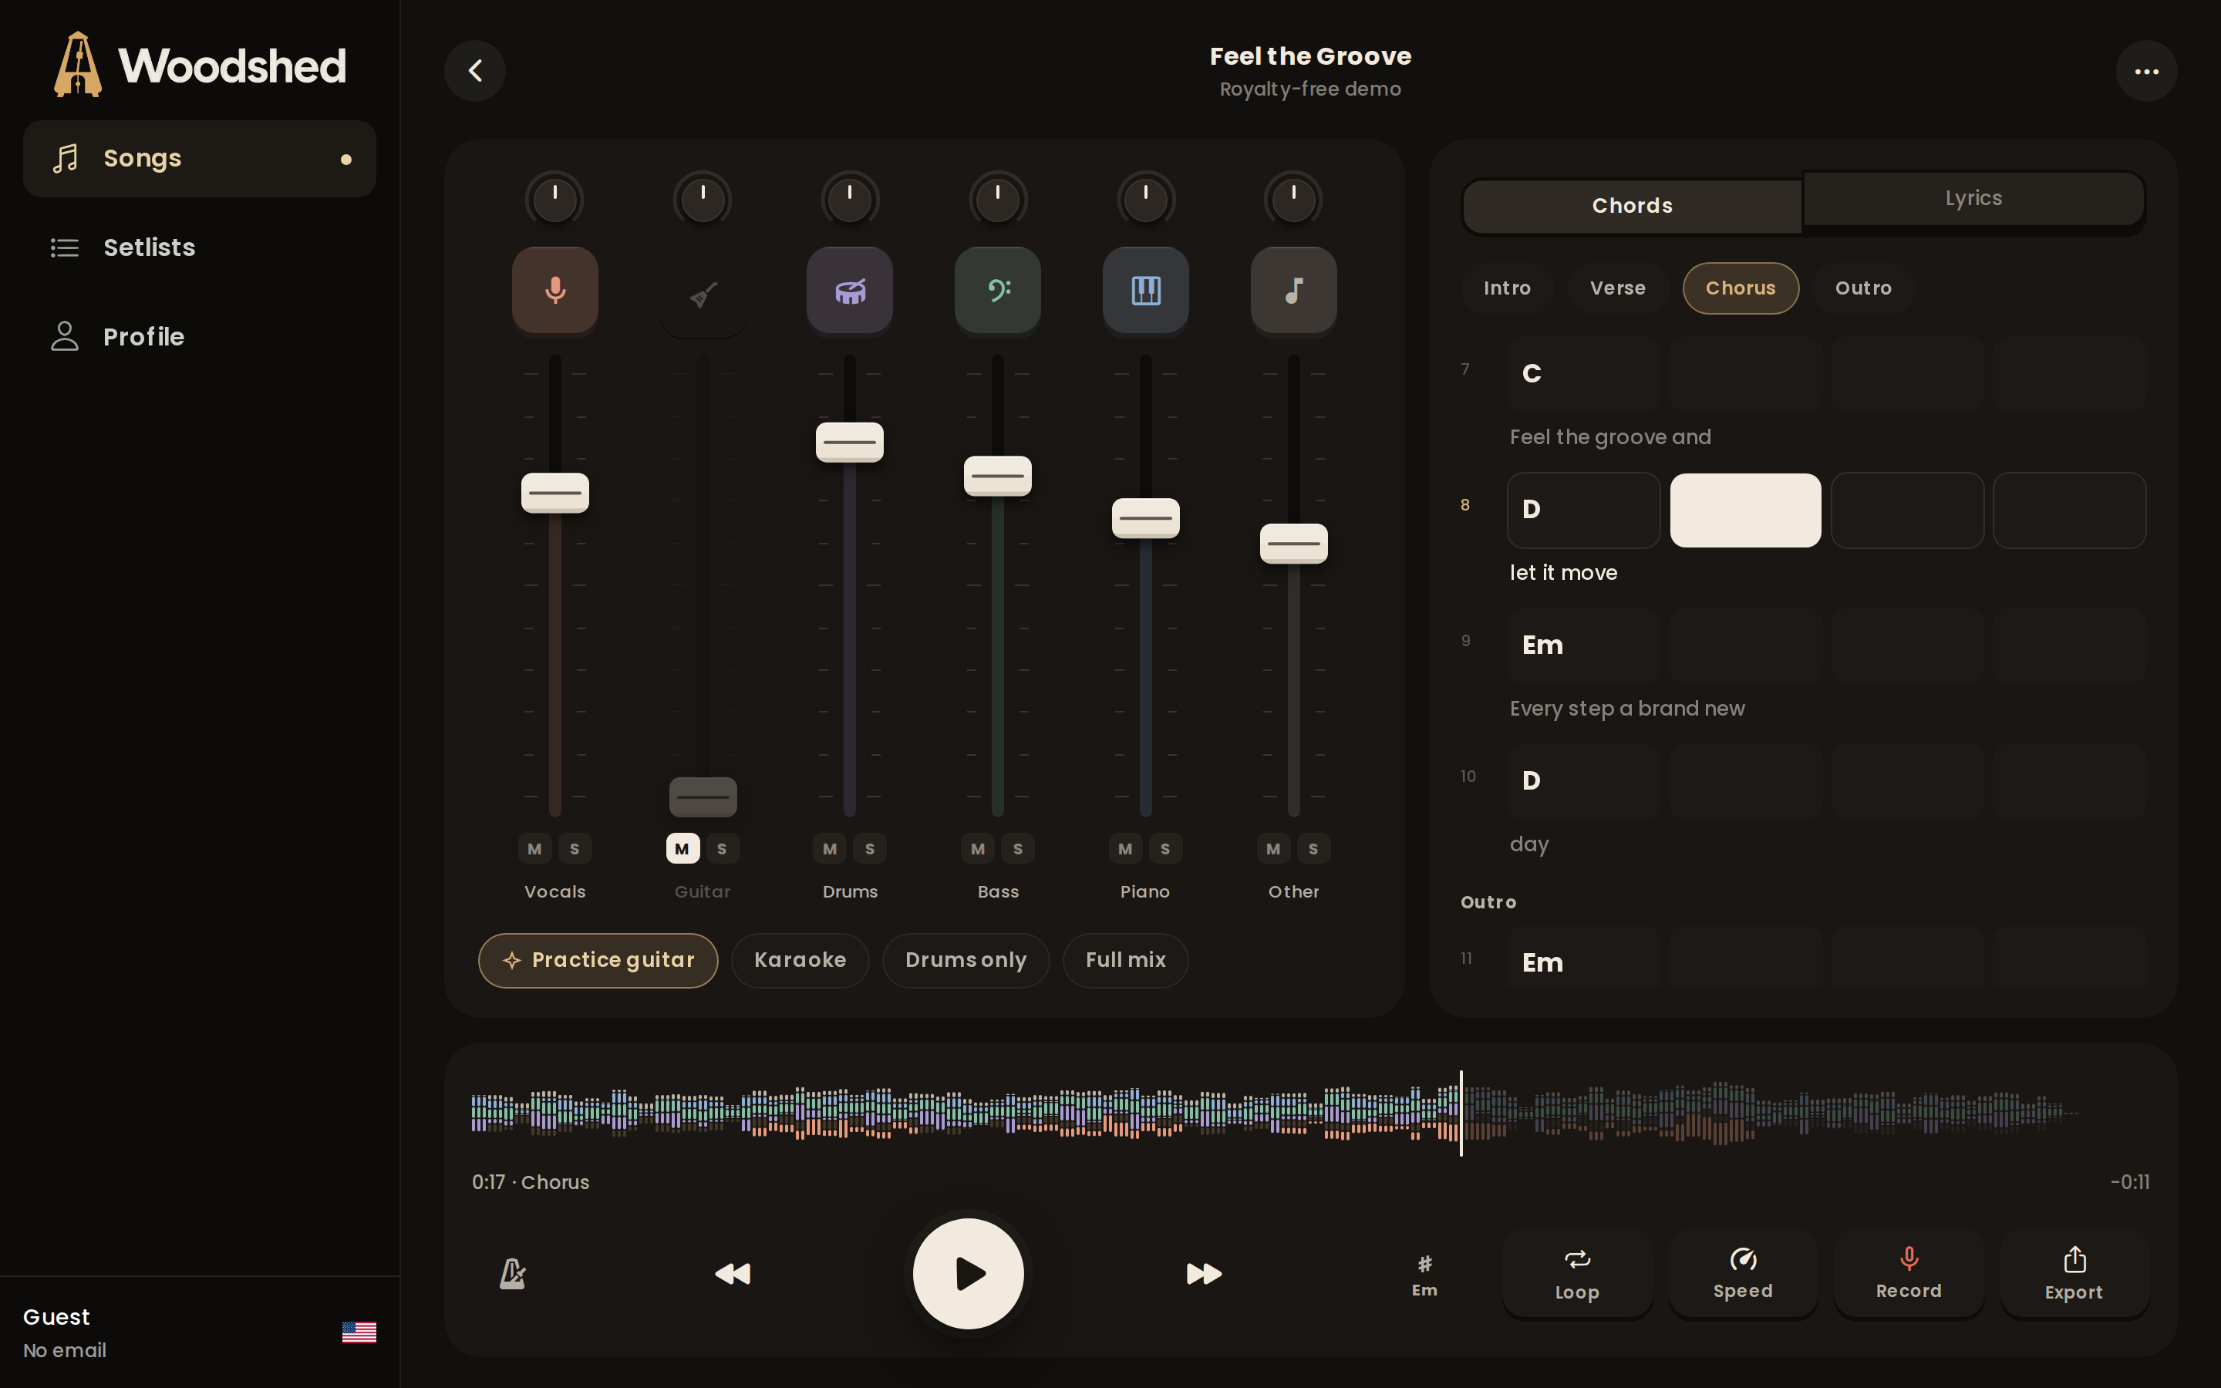Jump to the Intro section
The height and width of the screenshot is (1388, 2221).
(x=1507, y=288)
